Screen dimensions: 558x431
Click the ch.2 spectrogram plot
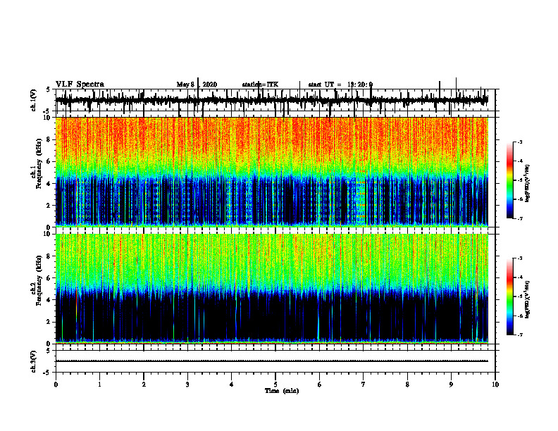pos(272,289)
